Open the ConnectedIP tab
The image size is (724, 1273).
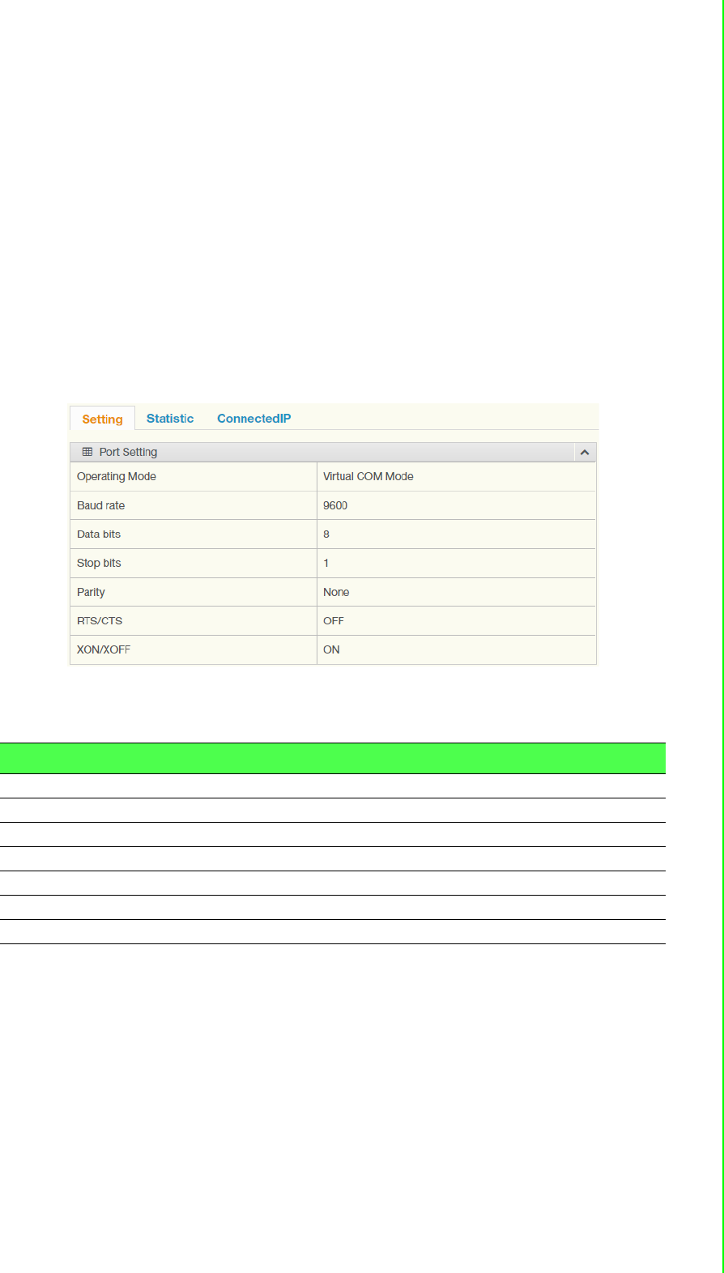pos(253,419)
